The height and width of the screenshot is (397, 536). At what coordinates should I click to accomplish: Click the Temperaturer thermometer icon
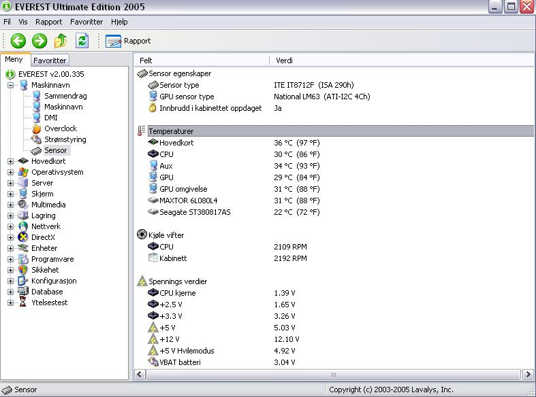pos(141,131)
